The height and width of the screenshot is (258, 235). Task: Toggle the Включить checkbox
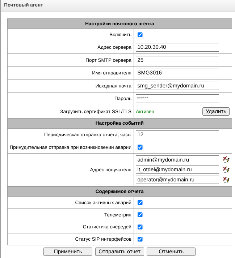(140, 35)
